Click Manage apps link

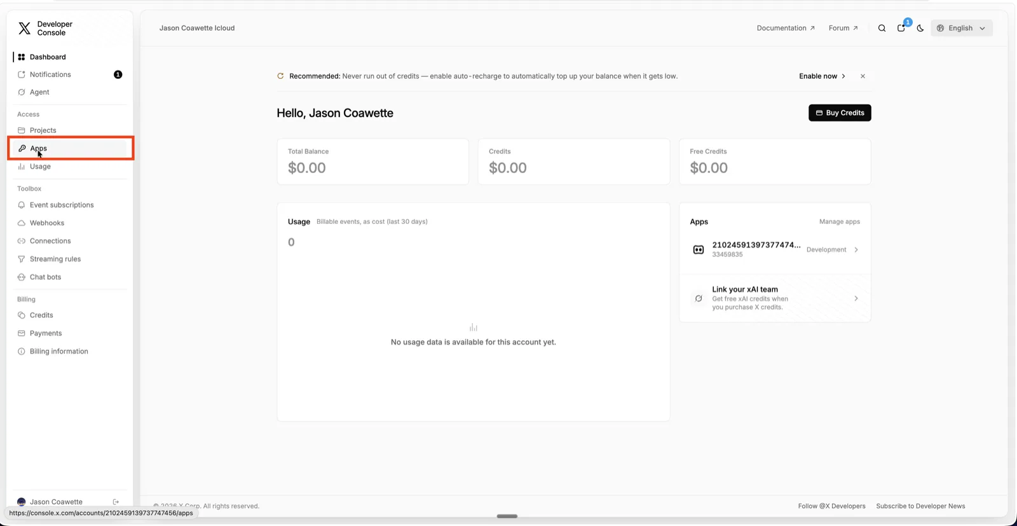(839, 222)
